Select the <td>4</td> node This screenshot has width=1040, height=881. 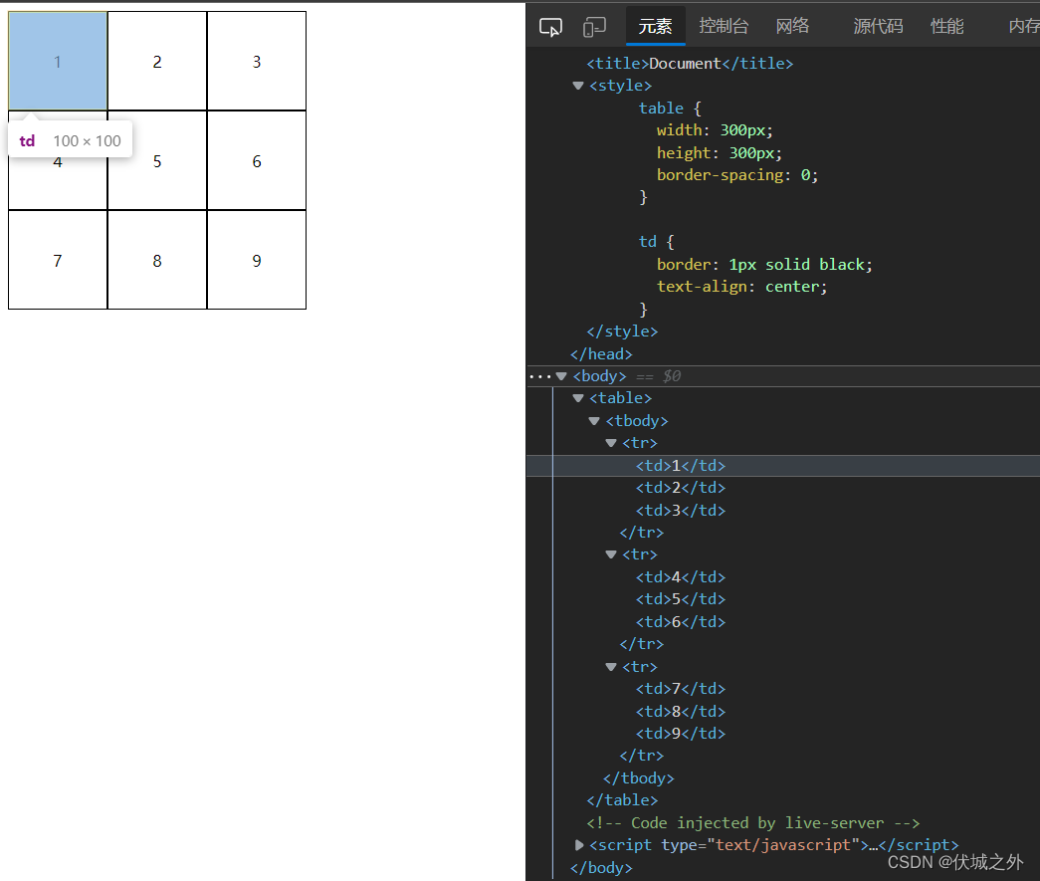pos(681,577)
